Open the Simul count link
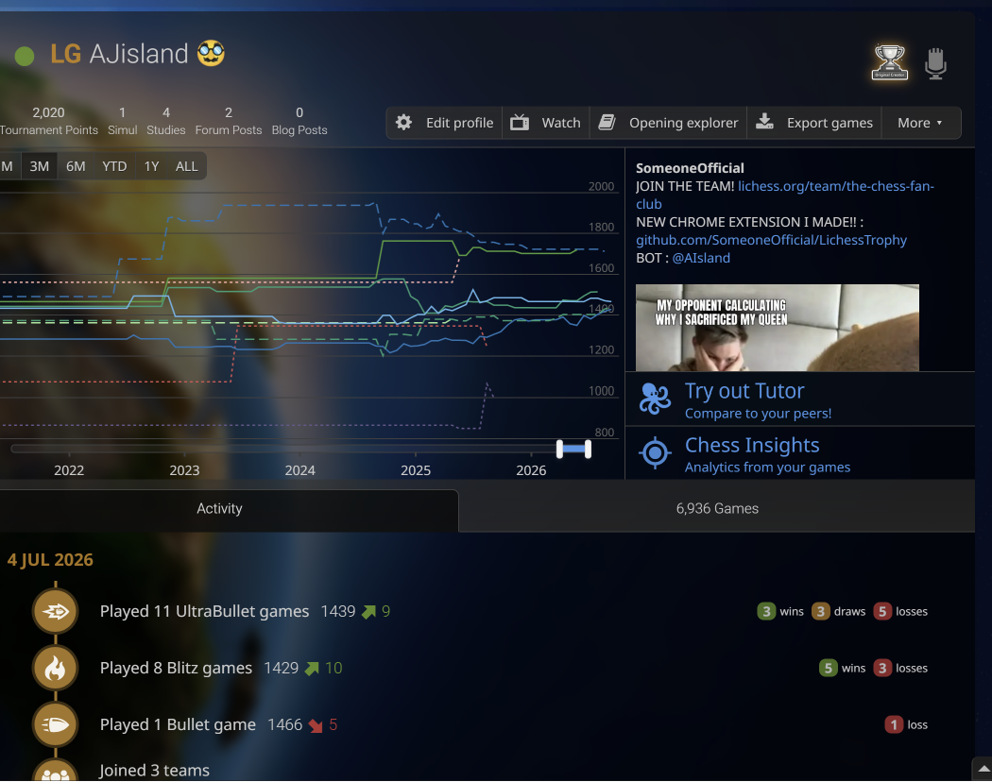Screen dimensions: 992x782 tap(122, 121)
